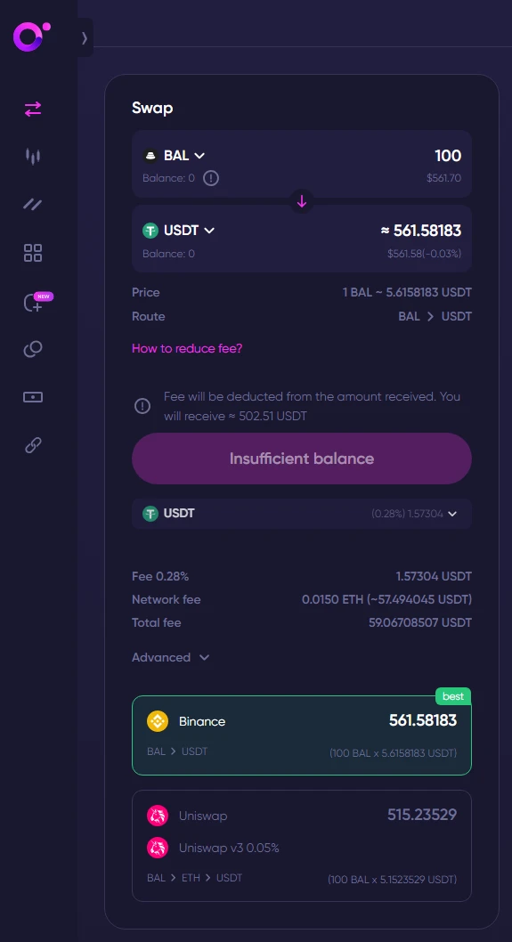The width and height of the screenshot is (512, 942).
Task: Open the USDT token dropdown
Action: [179, 230]
